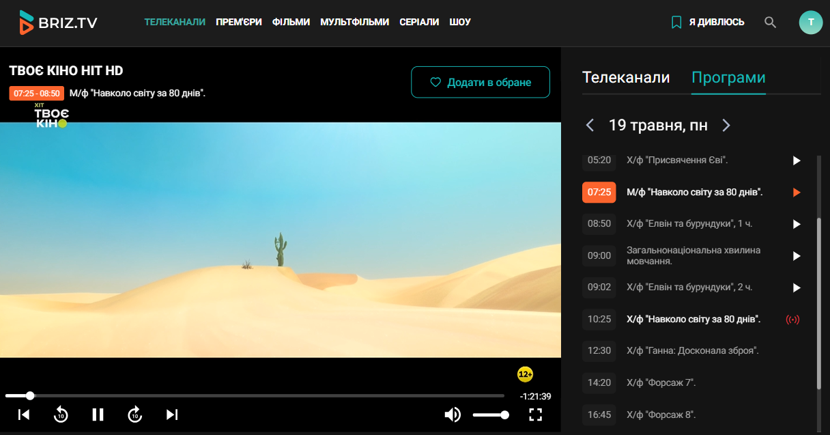Image resolution: width=830 pixels, height=435 pixels.
Task: Skip to next program button
Action: (172, 415)
